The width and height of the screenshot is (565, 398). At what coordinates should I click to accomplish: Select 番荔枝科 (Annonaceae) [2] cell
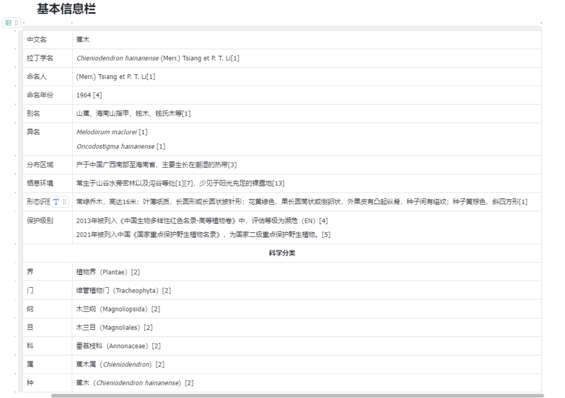307,346
